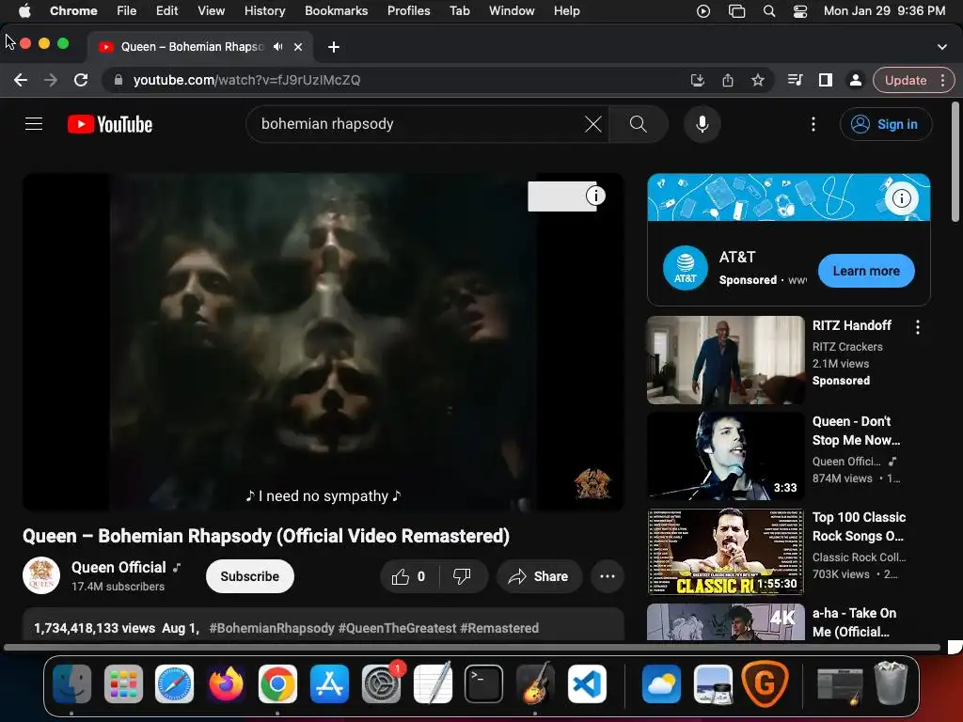Share this page from address bar

[x=727, y=80]
